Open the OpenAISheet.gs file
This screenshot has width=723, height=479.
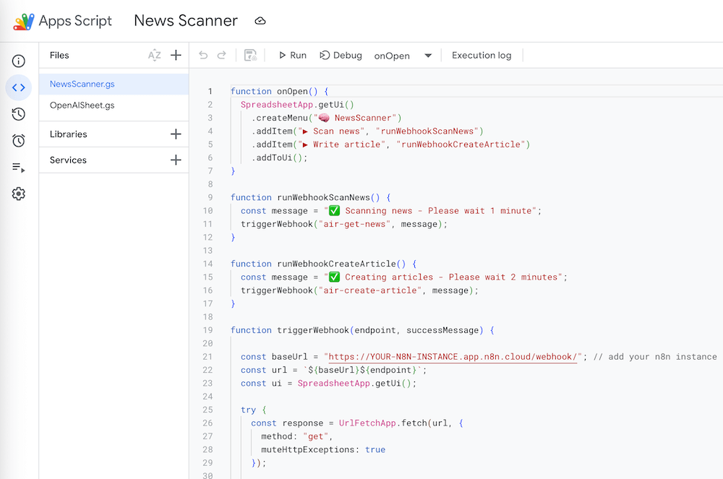pos(82,105)
